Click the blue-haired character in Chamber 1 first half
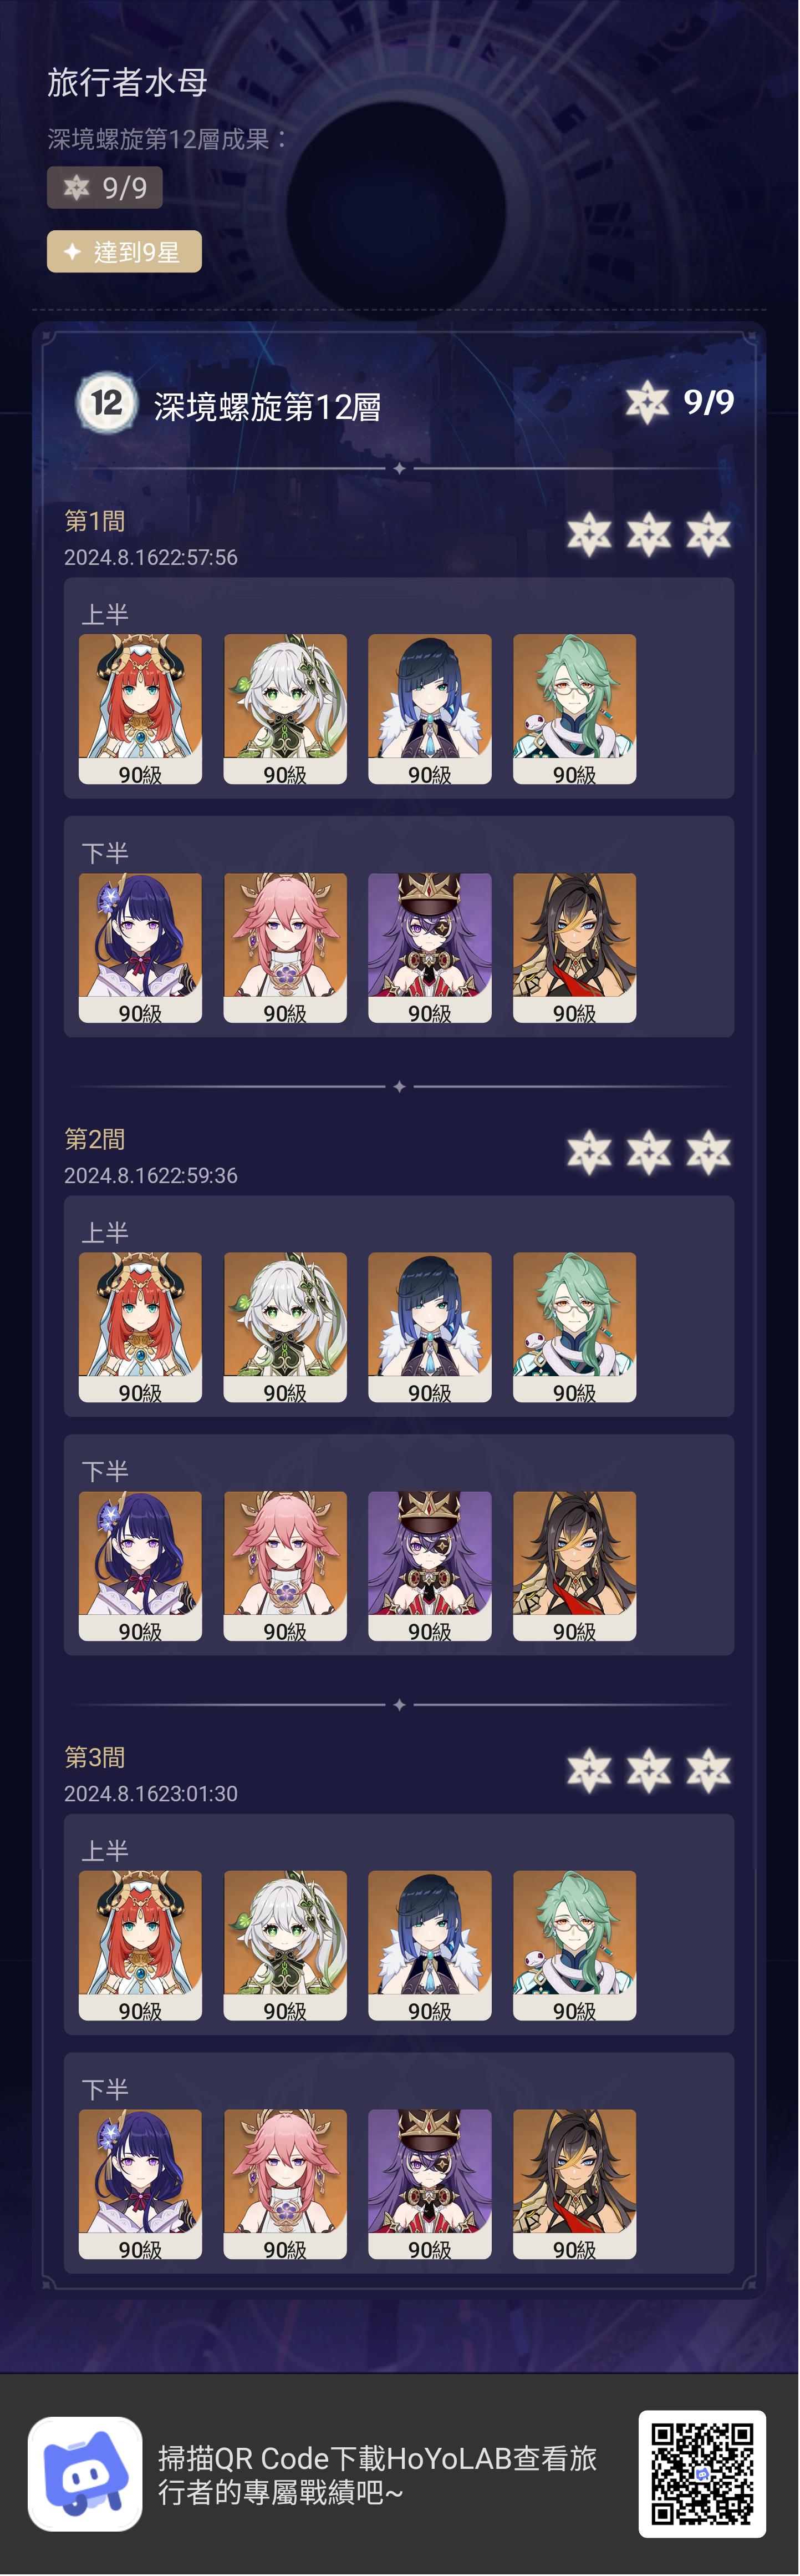This screenshot has height=2576, width=800. coord(430,709)
